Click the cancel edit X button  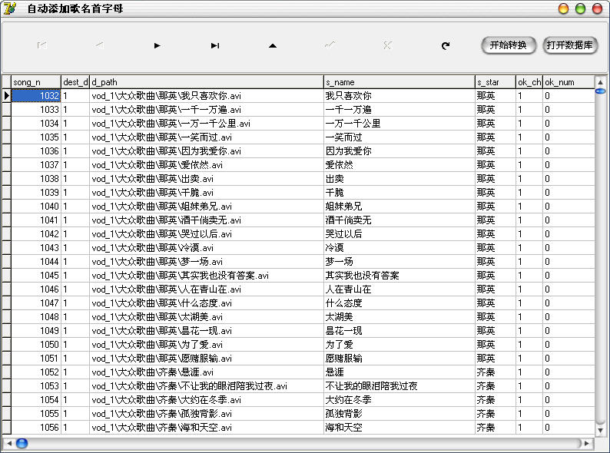coord(387,45)
